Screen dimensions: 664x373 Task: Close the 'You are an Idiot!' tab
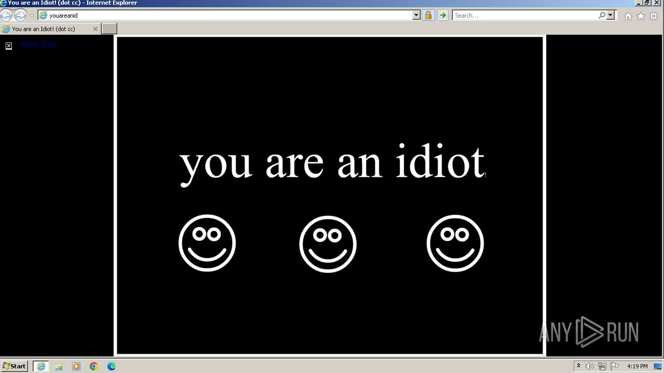point(95,29)
